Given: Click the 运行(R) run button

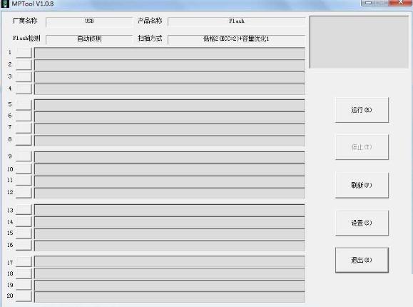Looking at the screenshot, I should pos(362,110).
